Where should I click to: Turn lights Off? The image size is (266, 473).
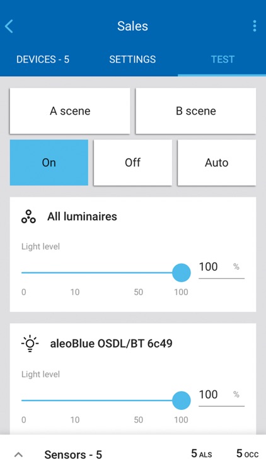point(133,162)
